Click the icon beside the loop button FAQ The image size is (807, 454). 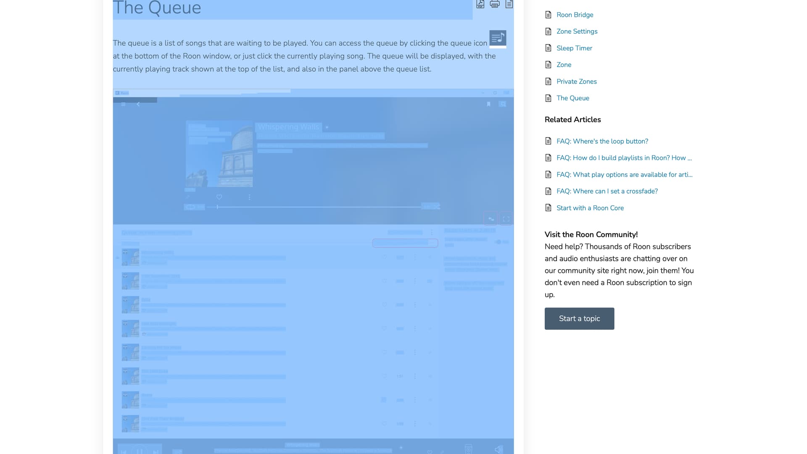point(548,141)
